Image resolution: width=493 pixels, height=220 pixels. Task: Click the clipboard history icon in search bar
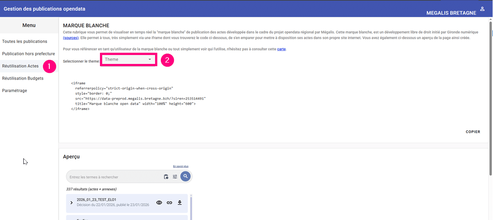click(x=166, y=177)
